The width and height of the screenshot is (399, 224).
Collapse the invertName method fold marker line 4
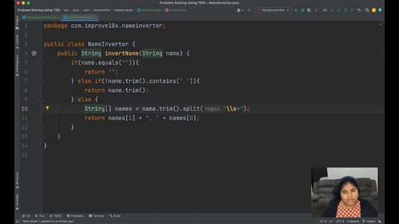click(x=41, y=54)
